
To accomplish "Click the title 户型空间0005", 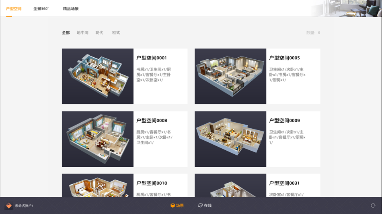I will click(284, 58).
